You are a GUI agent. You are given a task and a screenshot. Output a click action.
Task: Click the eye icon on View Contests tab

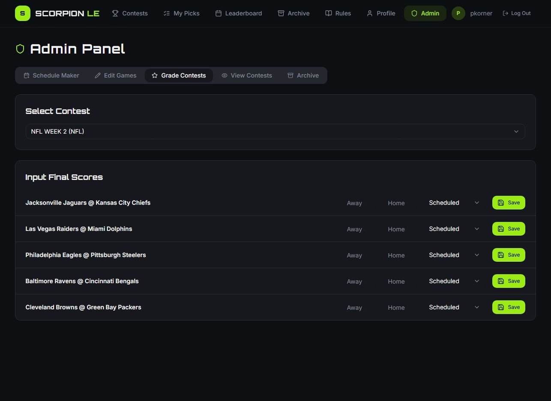(x=224, y=75)
